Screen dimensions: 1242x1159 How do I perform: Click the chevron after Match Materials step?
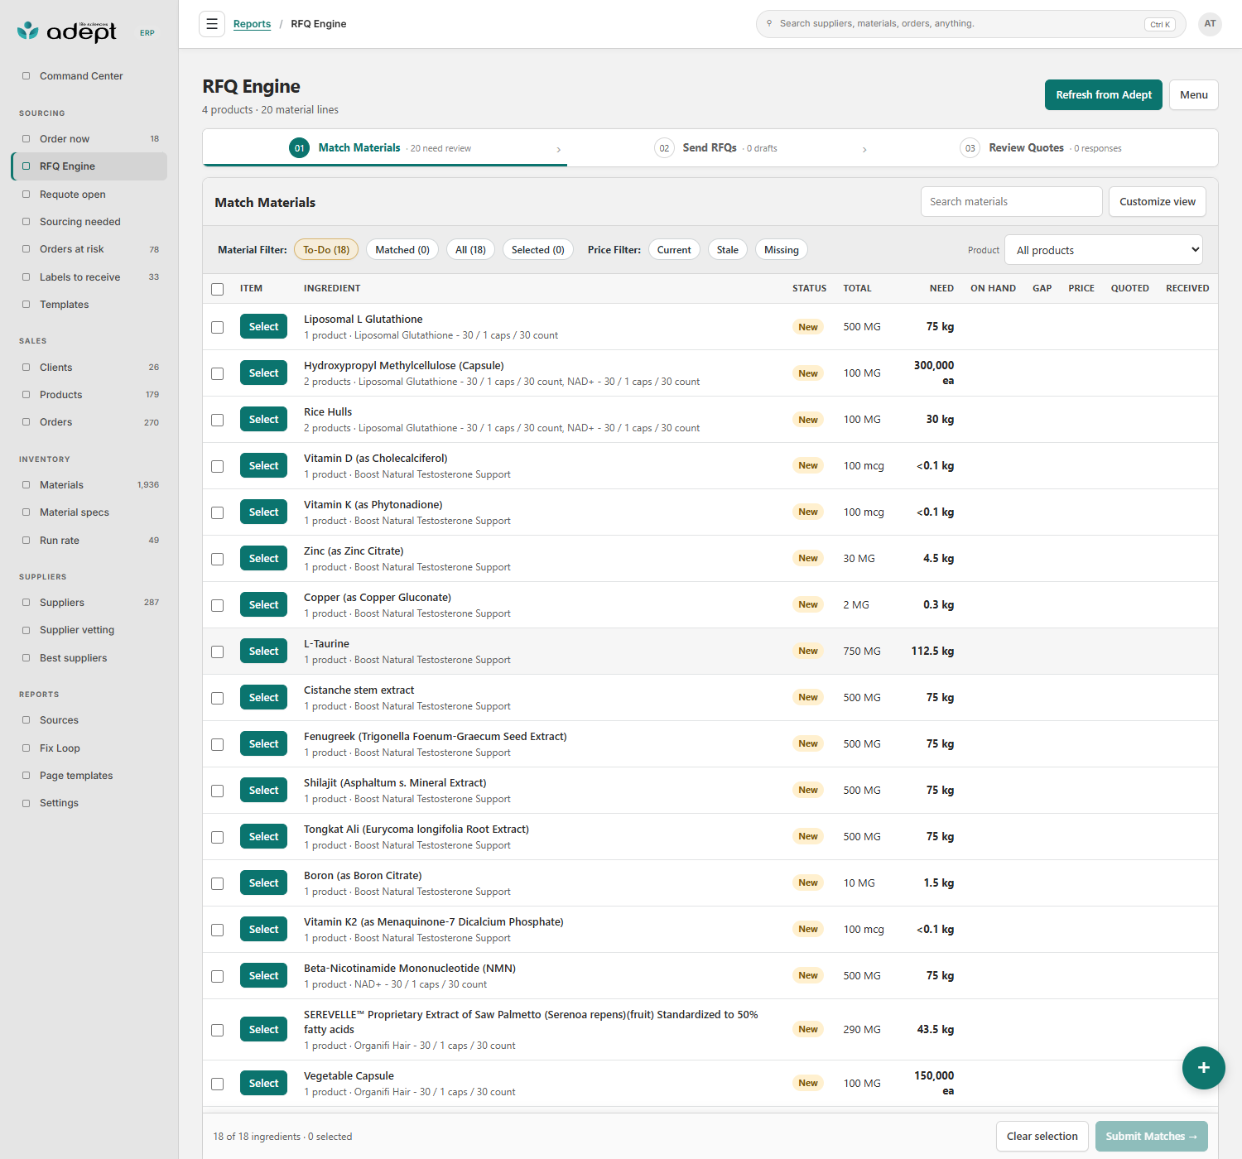(x=559, y=149)
